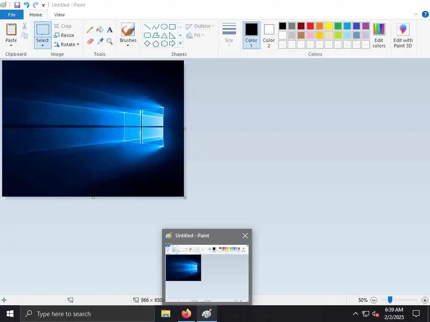Screen dimensions: 430x322
Task: Choose the Rectangle shape
Action: (172, 26)
